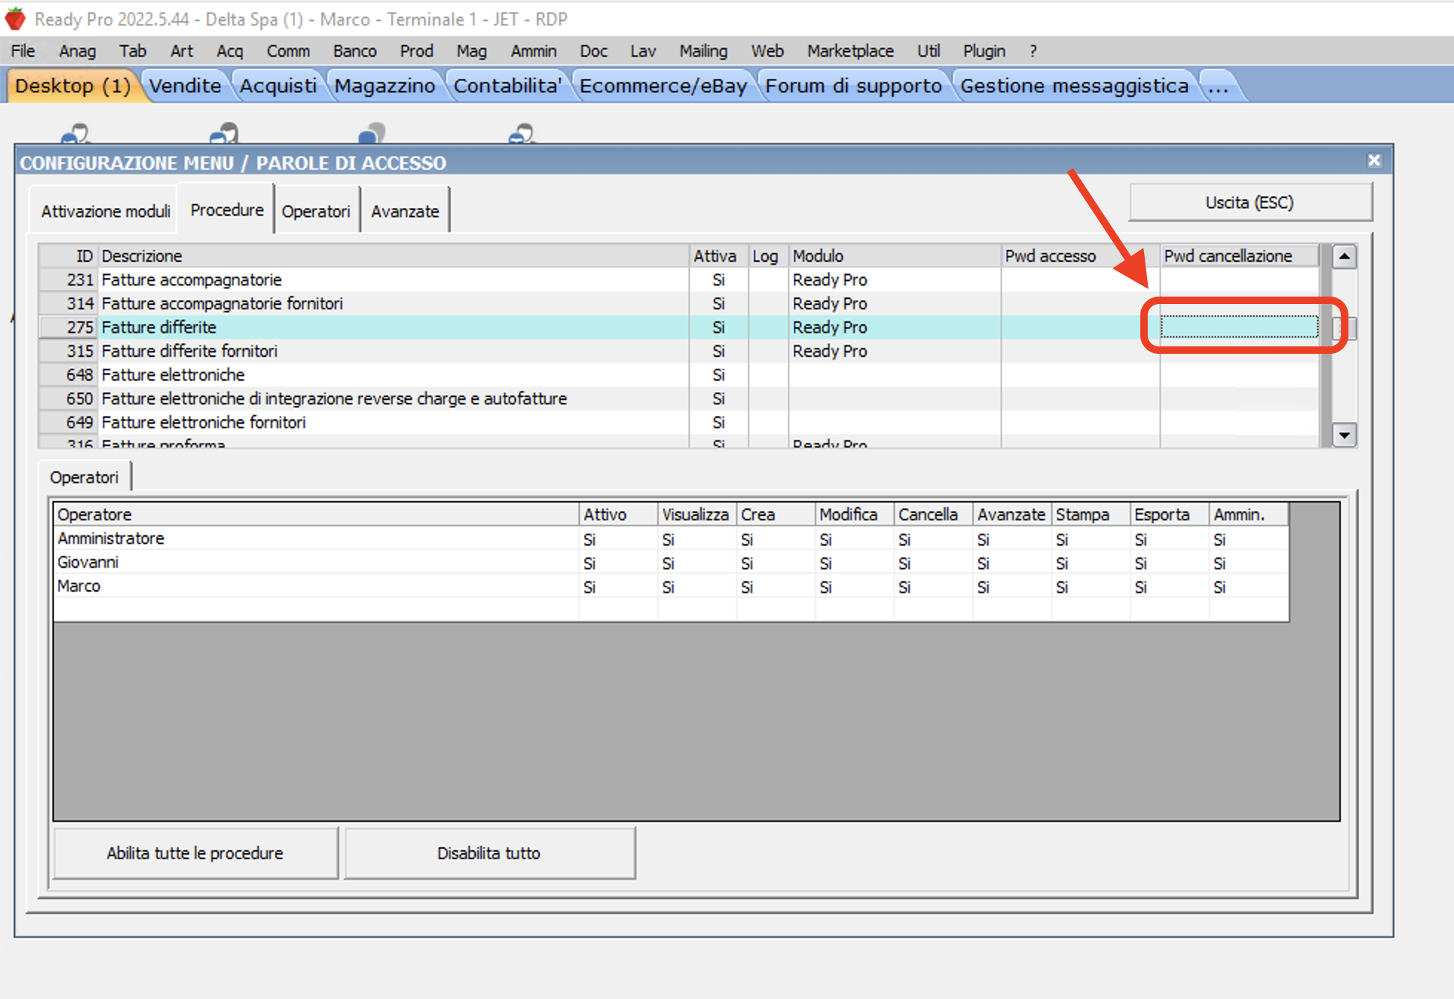Click the Pwd accesso column header

(1080, 256)
